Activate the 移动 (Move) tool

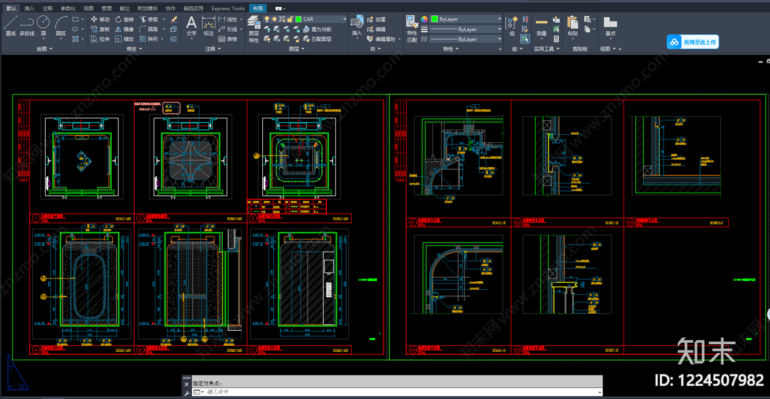(100, 19)
